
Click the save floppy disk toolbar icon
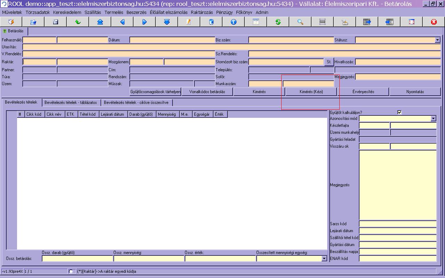55,22
